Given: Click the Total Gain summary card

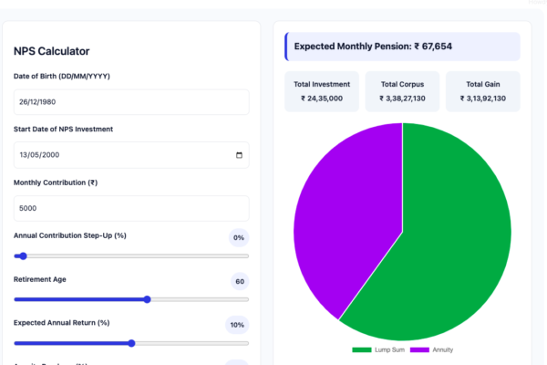Looking at the screenshot, I should 483,91.
